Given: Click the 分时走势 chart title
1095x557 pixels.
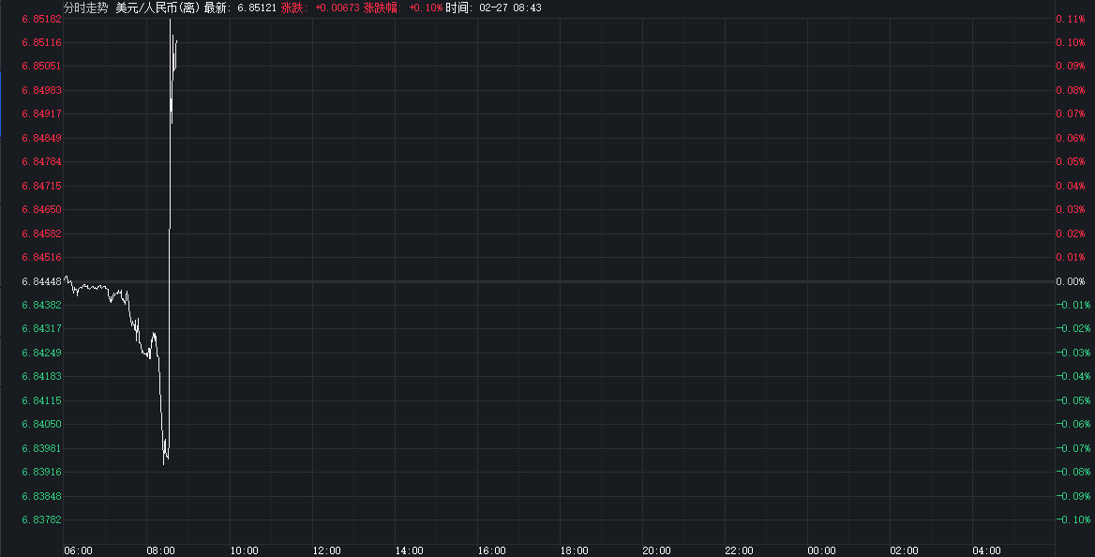Looking at the screenshot, I should (86, 8).
